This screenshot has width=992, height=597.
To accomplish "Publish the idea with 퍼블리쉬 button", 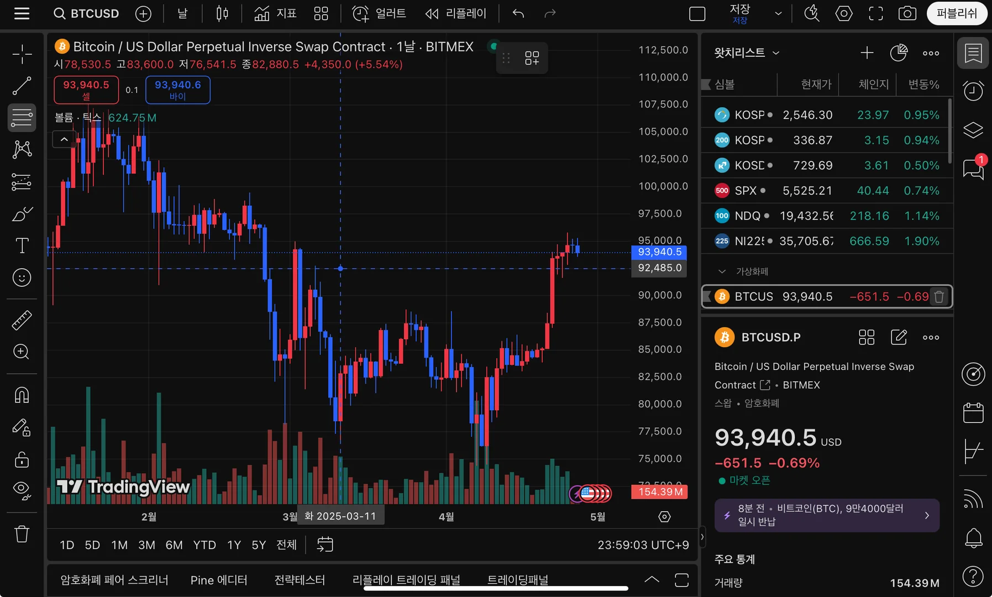I will point(957,13).
